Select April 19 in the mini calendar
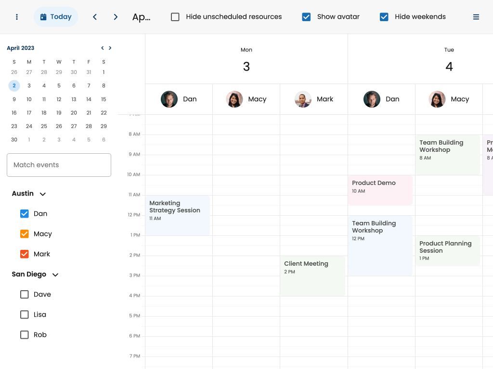This screenshot has width=493, height=369. coord(59,113)
